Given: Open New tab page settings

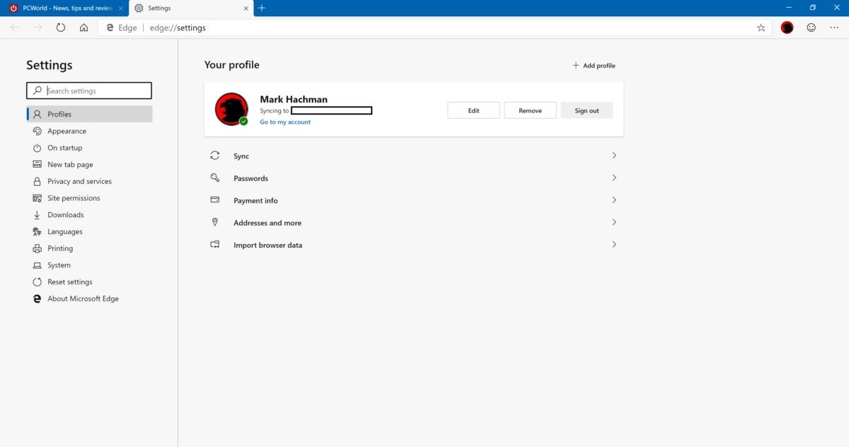Looking at the screenshot, I should coord(70,165).
